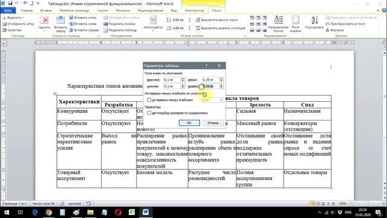
Task: Open the Выделить dropdown
Action: tap(13, 18)
